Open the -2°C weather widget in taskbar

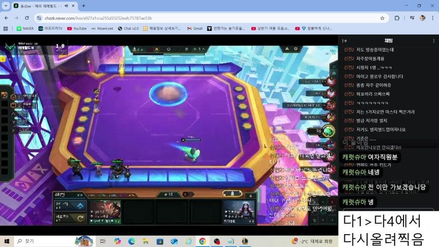point(312,241)
